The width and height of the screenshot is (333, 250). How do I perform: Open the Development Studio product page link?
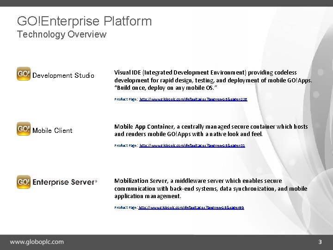pos(193,99)
